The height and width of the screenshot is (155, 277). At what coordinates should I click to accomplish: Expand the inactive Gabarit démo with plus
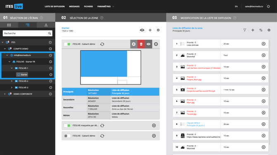click(x=154, y=136)
